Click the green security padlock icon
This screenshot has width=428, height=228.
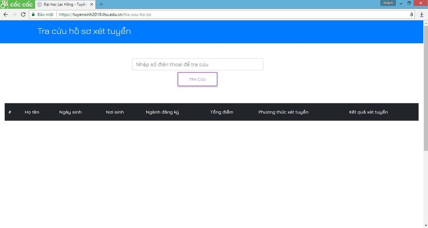click(33, 14)
